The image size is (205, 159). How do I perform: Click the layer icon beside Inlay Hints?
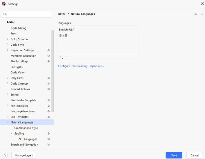49,78
